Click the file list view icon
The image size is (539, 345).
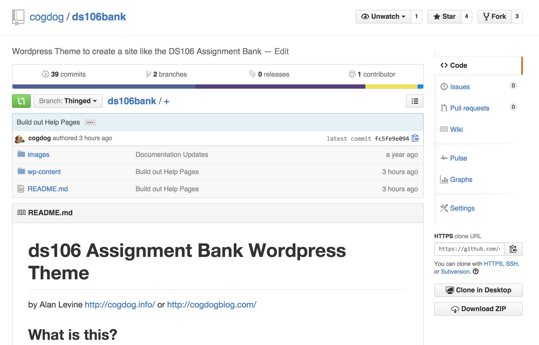point(414,101)
